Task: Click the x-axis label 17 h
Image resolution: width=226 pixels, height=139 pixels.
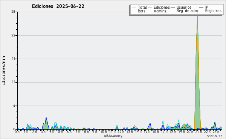Action: (x=164, y=131)
